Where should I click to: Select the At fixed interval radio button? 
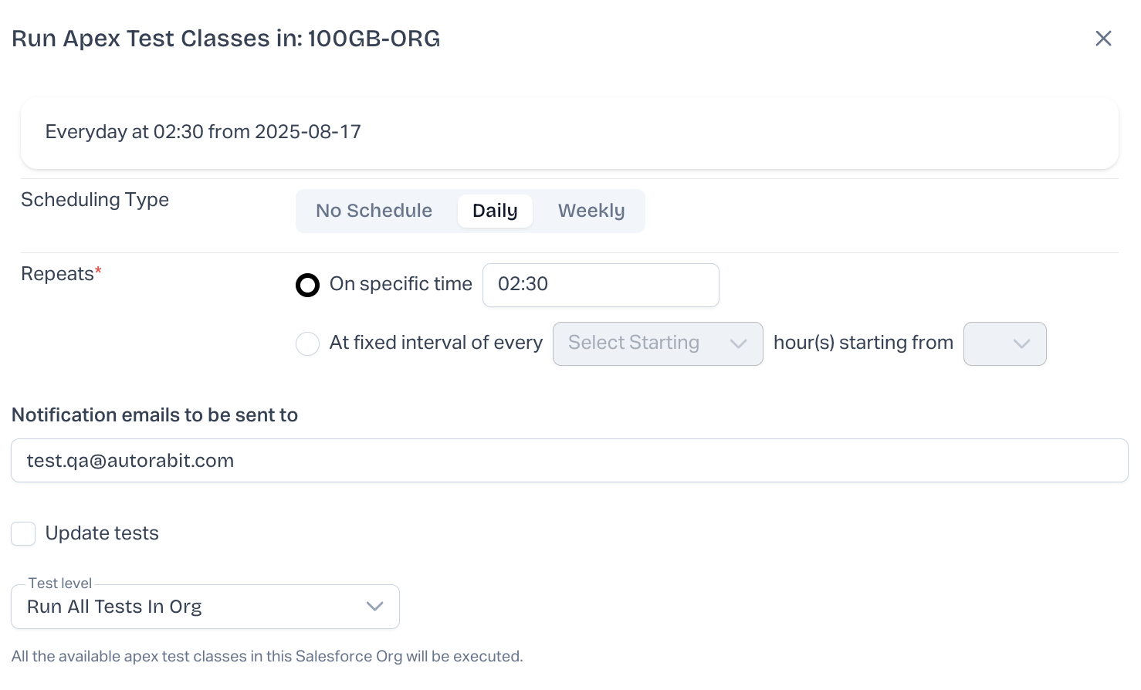(x=307, y=343)
